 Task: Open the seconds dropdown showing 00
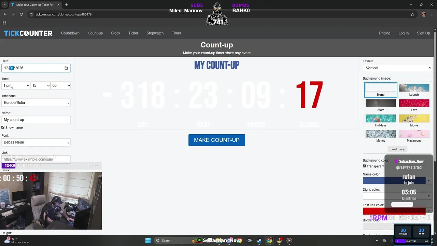(x=61, y=85)
